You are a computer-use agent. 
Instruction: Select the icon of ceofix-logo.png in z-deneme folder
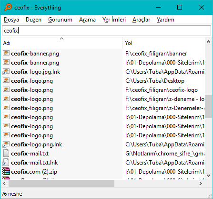pos(6,99)
